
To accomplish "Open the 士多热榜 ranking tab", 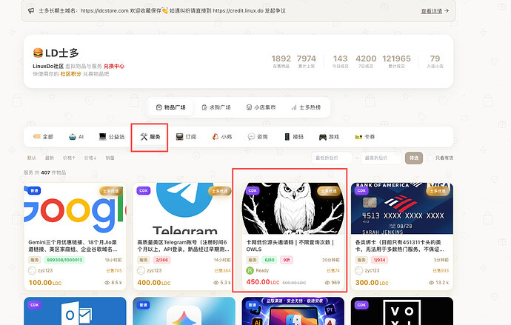I will 306,107.
